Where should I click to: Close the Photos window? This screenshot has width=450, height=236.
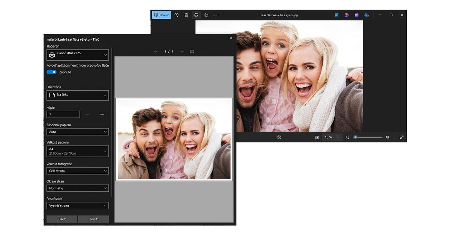point(402,15)
